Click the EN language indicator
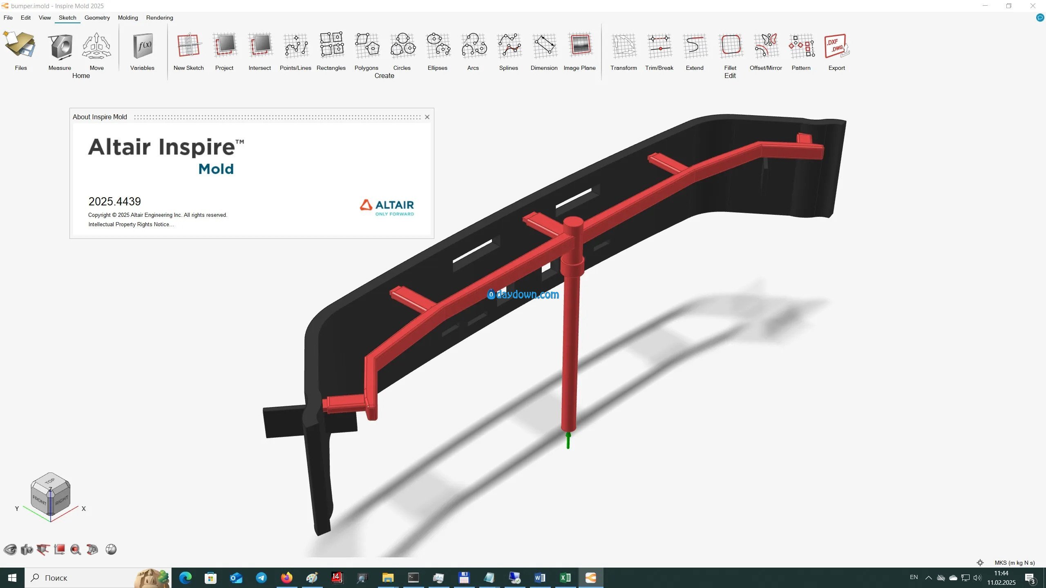This screenshot has width=1046, height=588. click(914, 577)
